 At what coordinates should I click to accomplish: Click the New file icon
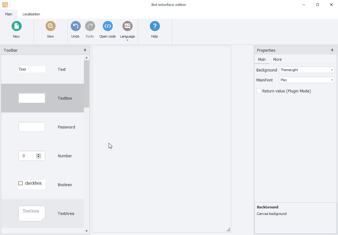tap(16, 26)
